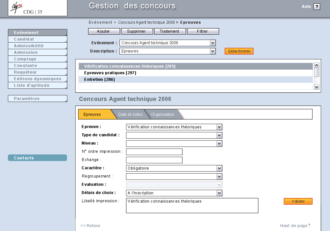The height and width of the screenshot is (231, 330).
Task: Click the Libellé impression text area
Action: [192, 206]
